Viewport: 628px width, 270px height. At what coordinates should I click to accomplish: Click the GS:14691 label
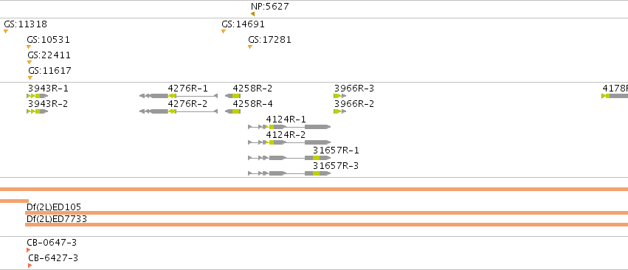coord(243,24)
